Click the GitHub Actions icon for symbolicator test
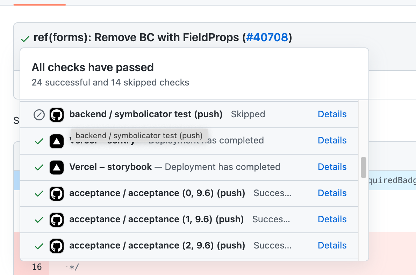 click(x=57, y=114)
